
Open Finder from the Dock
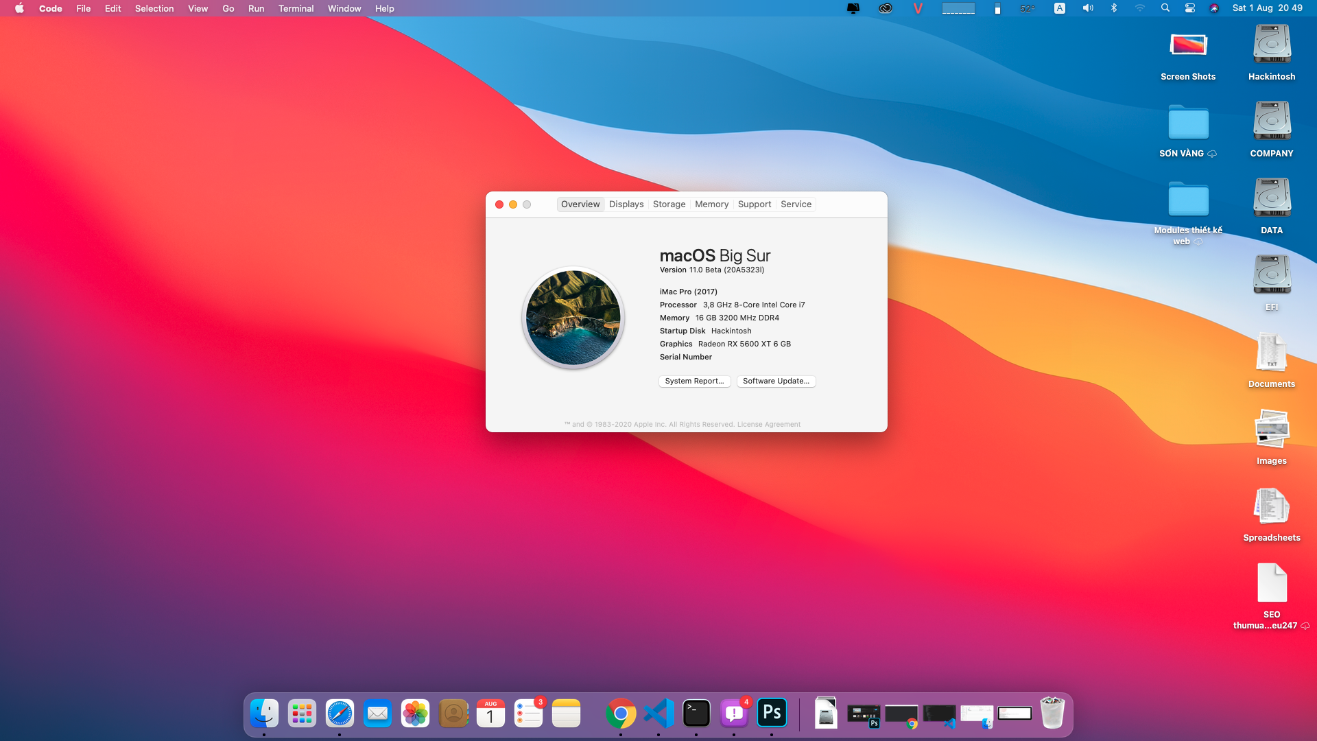point(264,714)
